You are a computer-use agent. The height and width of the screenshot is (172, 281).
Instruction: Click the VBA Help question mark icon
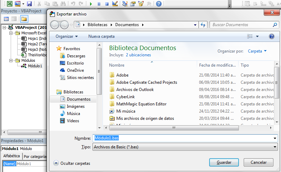click(159, 3)
